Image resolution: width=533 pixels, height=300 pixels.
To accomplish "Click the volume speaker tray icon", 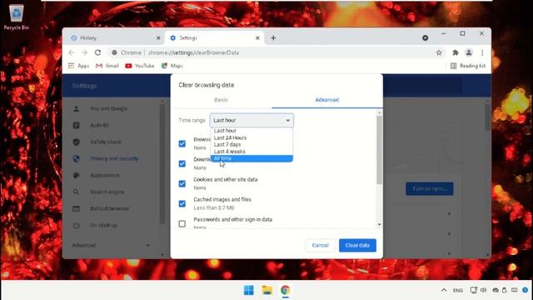I will tap(483, 290).
